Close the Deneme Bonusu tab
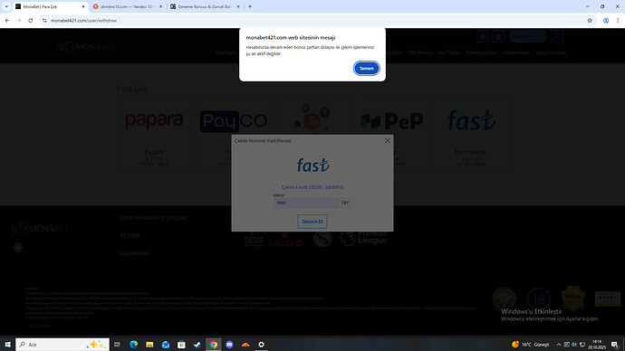 (x=238, y=6)
